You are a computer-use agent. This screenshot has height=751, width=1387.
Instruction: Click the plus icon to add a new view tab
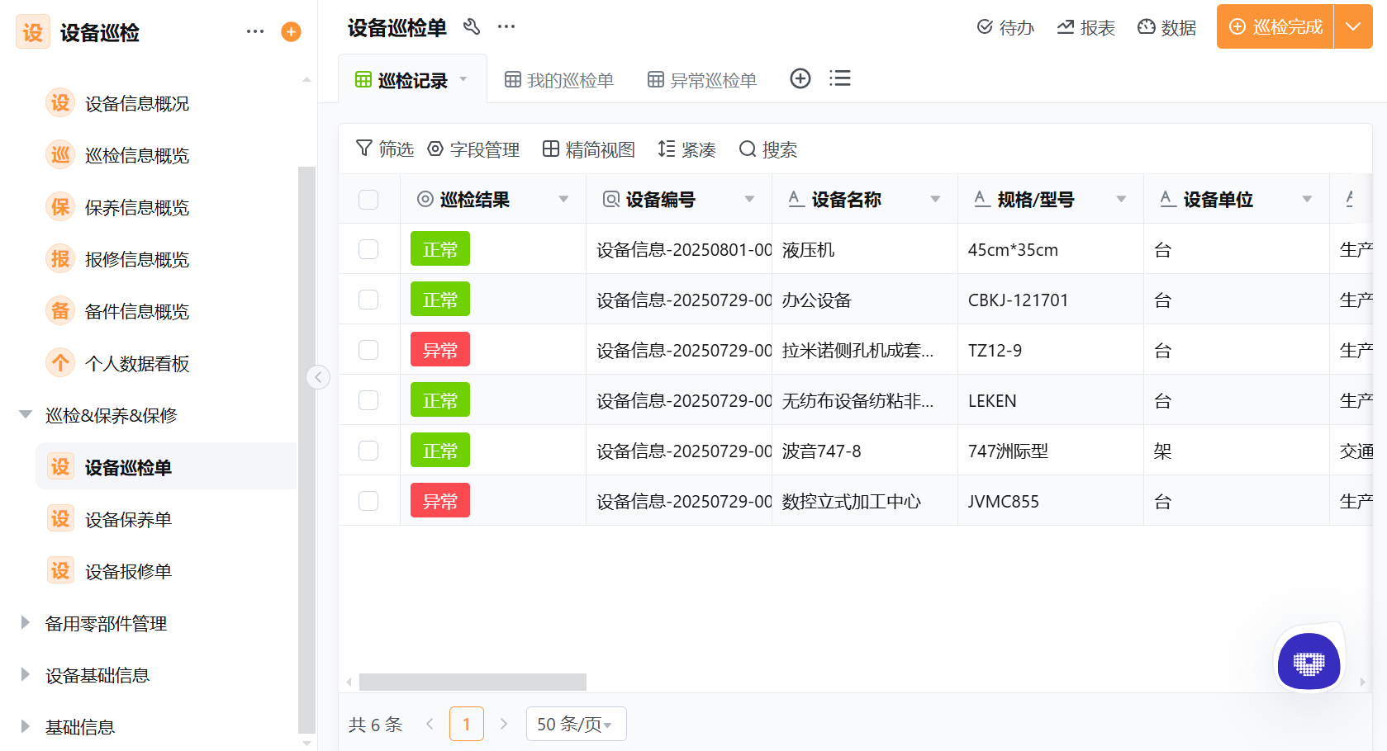(x=800, y=78)
